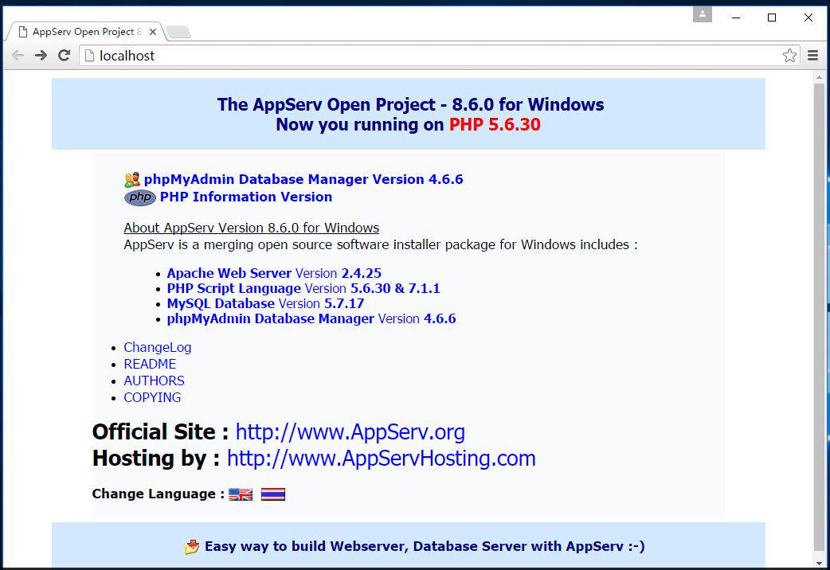The width and height of the screenshot is (830, 570).
Task: Click the "Hosting by :" label
Action: click(156, 459)
